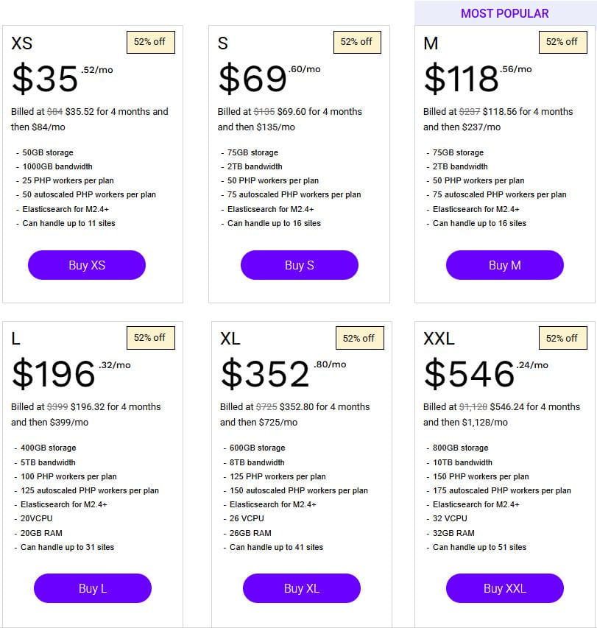Tap the 52% off badge on XL plan

[x=358, y=338]
